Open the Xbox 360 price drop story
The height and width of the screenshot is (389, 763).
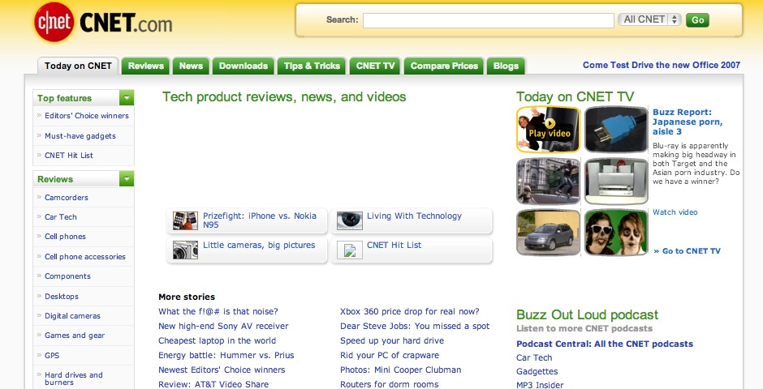tap(410, 312)
